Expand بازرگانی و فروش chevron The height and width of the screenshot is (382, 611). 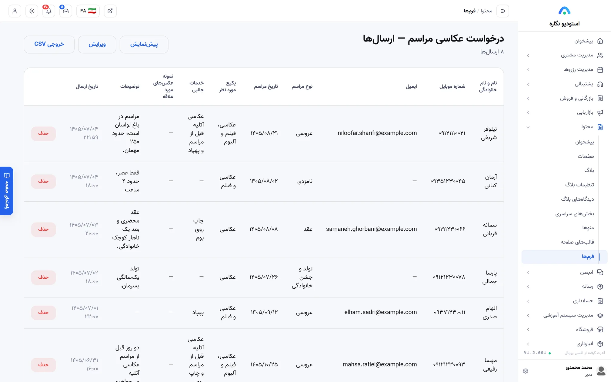tap(528, 98)
